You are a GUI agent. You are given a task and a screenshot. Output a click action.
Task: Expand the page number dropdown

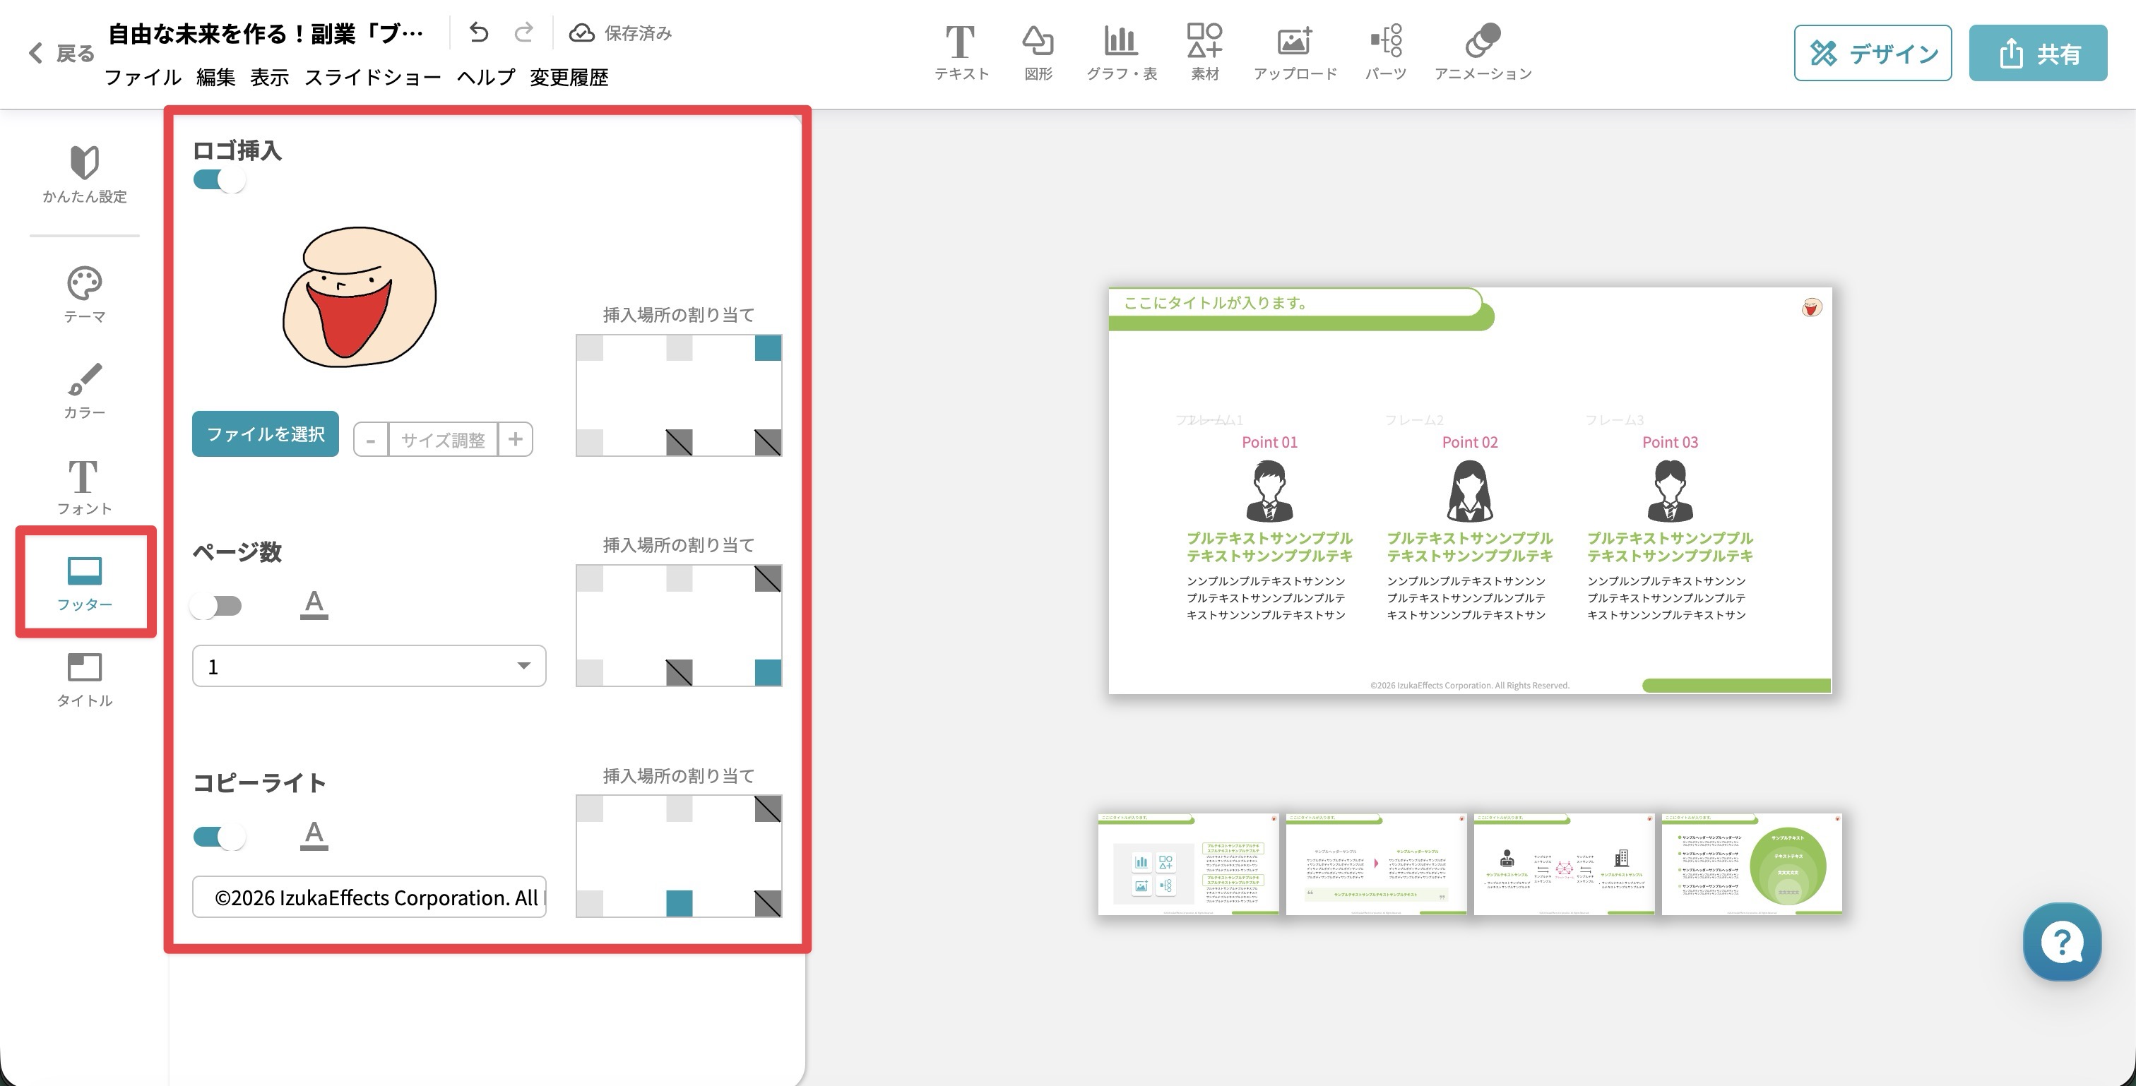tap(369, 667)
